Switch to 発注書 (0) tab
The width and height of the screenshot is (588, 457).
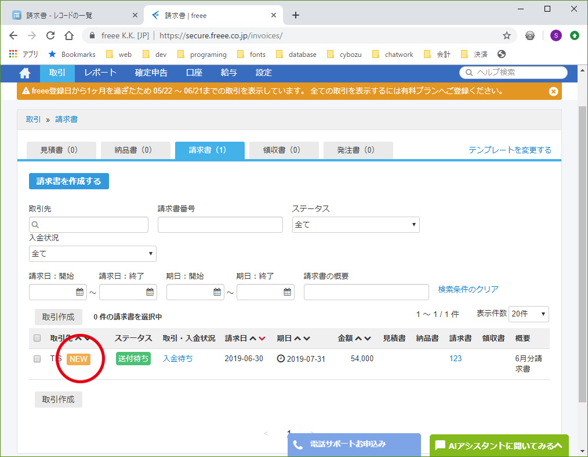click(358, 150)
